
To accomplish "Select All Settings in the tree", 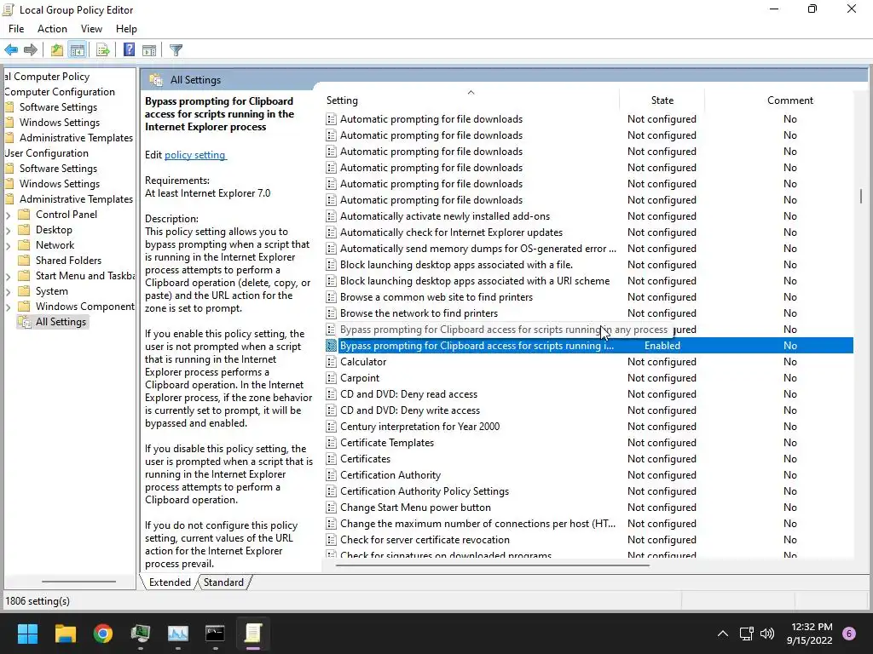I will pyautogui.click(x=61, y=322).
